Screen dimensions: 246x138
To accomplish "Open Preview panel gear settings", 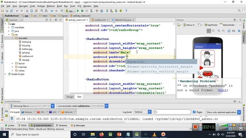I will (x=235, y=20).
